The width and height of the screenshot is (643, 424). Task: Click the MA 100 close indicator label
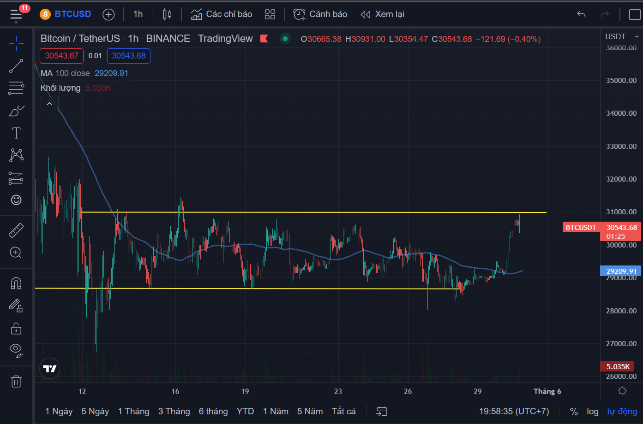tap(65, 73)
